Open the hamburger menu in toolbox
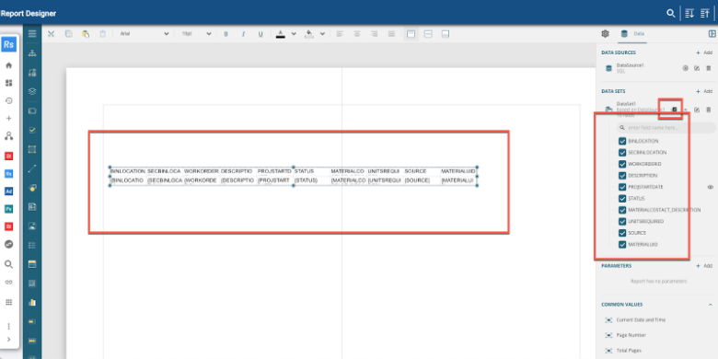This screenshot has width=718, height=359. click(32, 34)
